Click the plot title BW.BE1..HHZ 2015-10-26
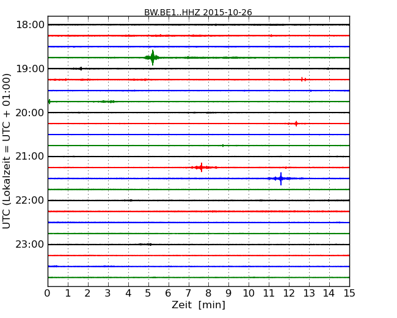 [x=198, y=12]
